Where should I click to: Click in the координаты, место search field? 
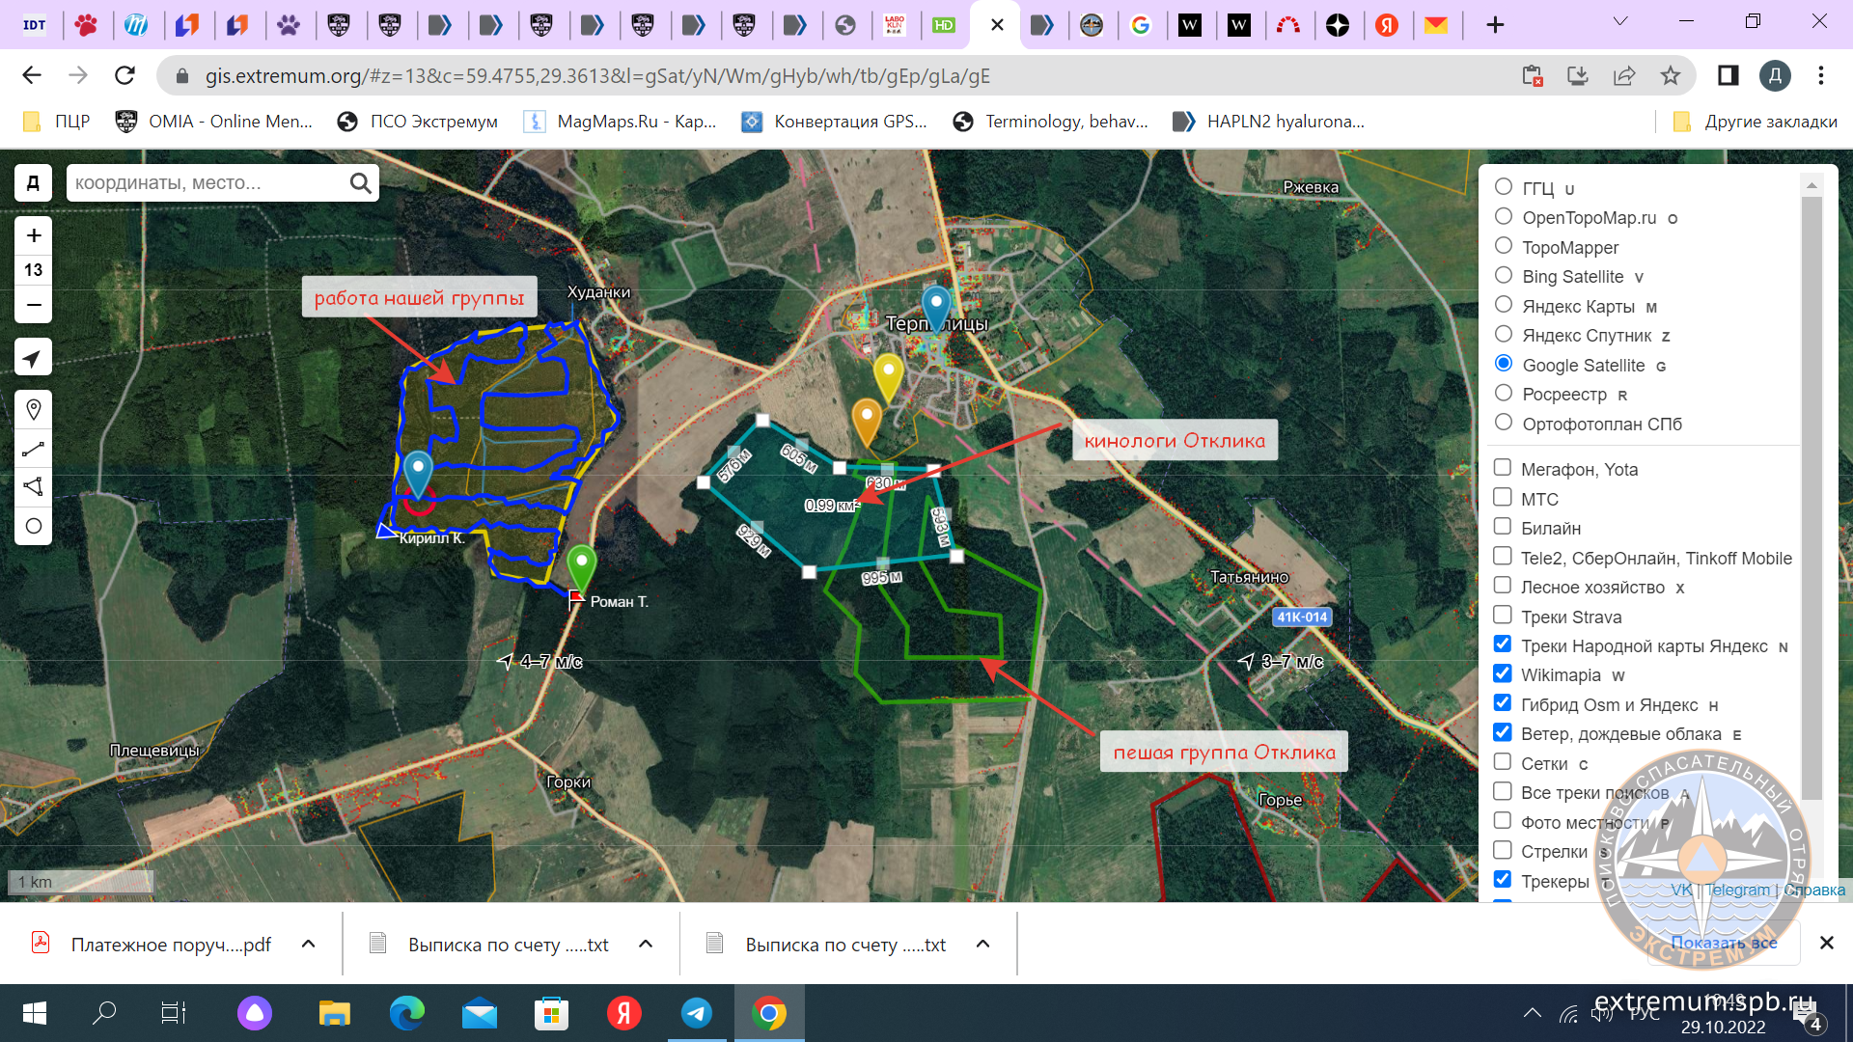(x=207, y=183)
